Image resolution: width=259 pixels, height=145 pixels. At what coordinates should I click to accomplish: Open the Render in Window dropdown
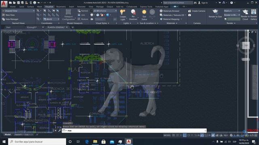click(x=232, y=15)
